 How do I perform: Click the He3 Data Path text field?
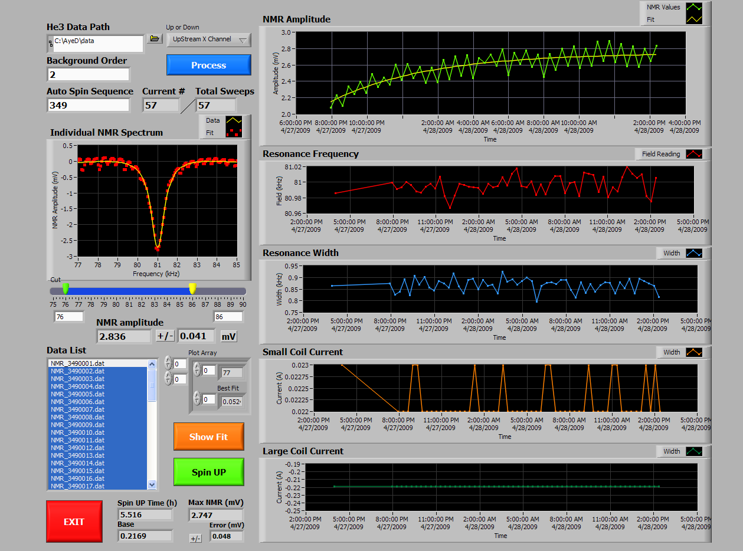98,43
